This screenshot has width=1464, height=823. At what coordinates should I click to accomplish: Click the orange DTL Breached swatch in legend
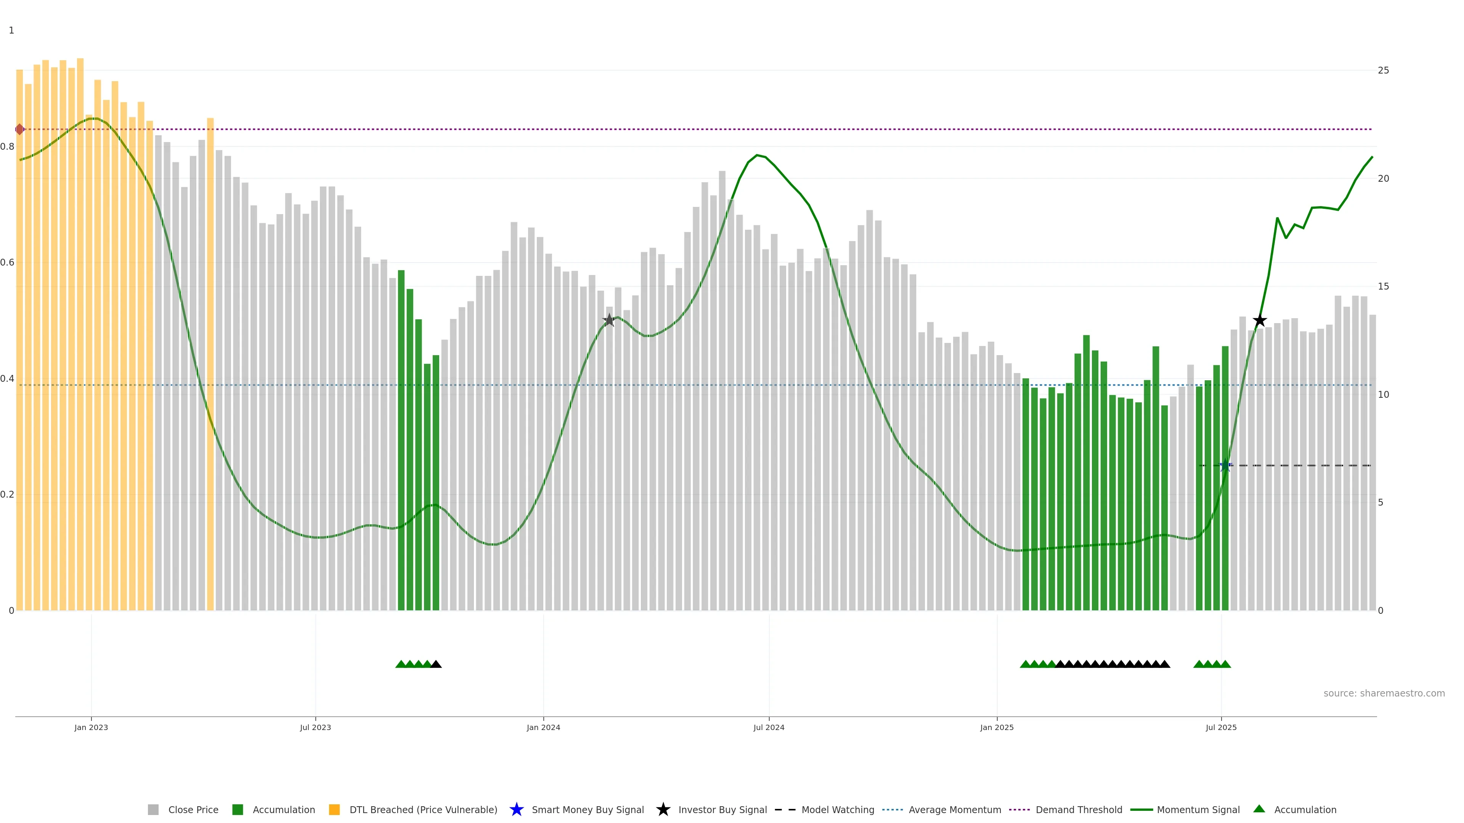tap(334, 810)
